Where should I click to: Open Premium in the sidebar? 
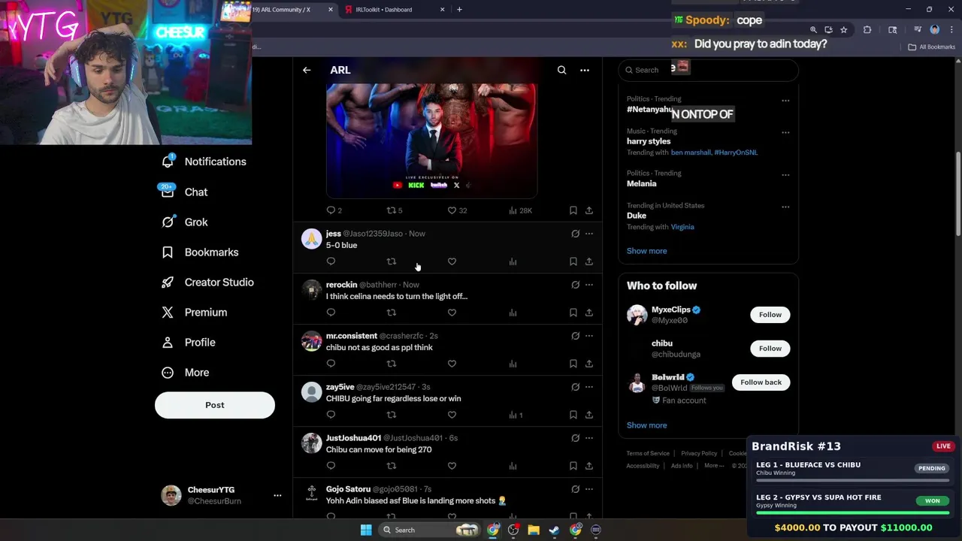[195, 312]
